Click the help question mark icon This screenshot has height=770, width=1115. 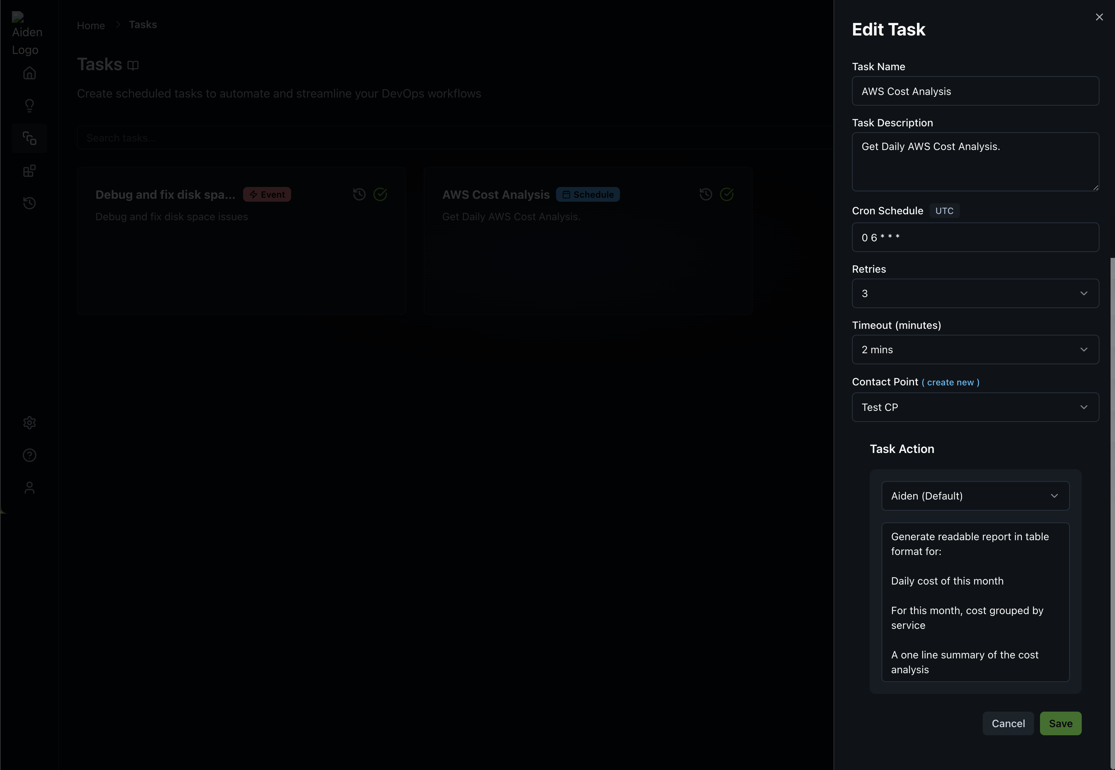coord(30,455)
